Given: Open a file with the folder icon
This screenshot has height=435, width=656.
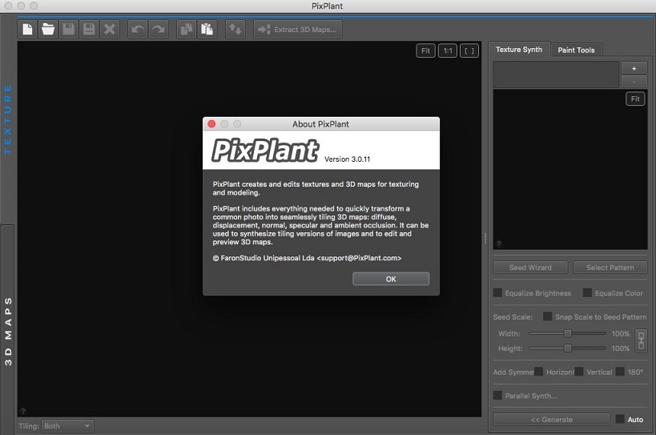Looking at the screenshot, I should [48, 30].
